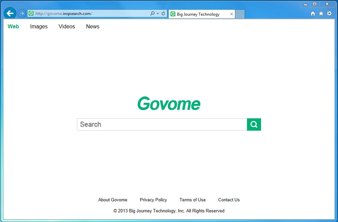Click the Favorites star icon
Screen dimensions: 338x222
(x=321, y=13)
